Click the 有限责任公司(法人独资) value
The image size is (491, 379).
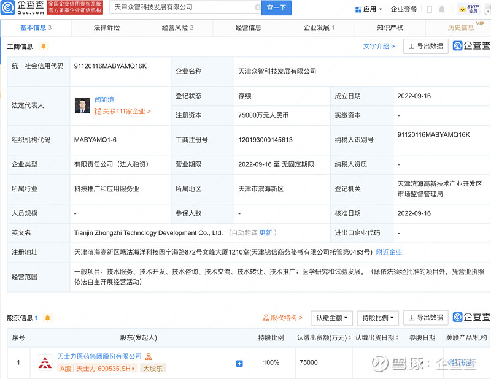[x=111, y=164]
